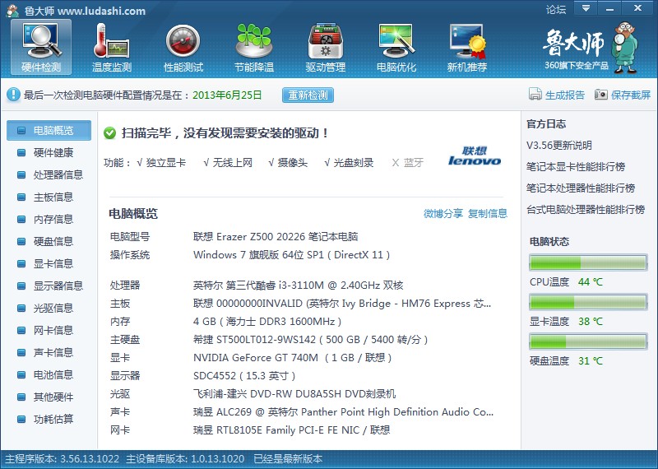Open 台式电脑处理器性能排行榜 ranking link
This screenshot has height=469, width=658.
586,209
